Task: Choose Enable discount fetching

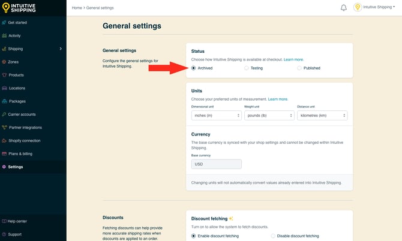Action: pyautogui.click(x=194, y=236)
